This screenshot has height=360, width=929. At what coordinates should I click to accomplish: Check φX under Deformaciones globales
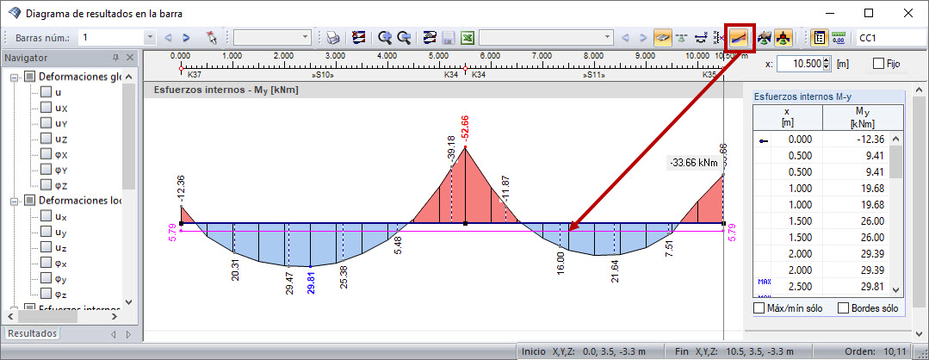[46, 154]
